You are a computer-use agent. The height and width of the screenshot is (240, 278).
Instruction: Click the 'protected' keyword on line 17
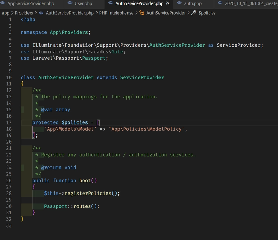click(46, 122)
